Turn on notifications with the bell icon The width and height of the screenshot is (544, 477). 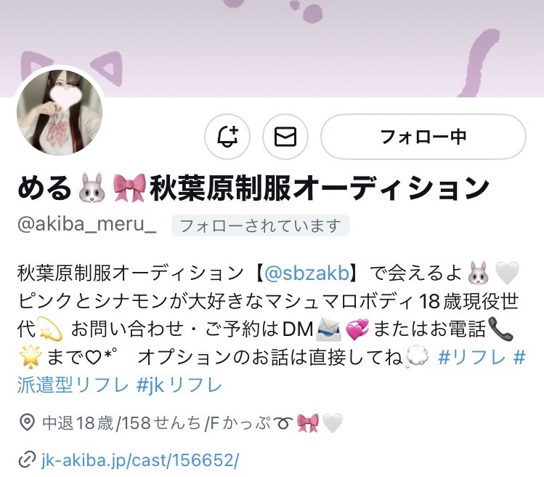(x=227, y=137)
